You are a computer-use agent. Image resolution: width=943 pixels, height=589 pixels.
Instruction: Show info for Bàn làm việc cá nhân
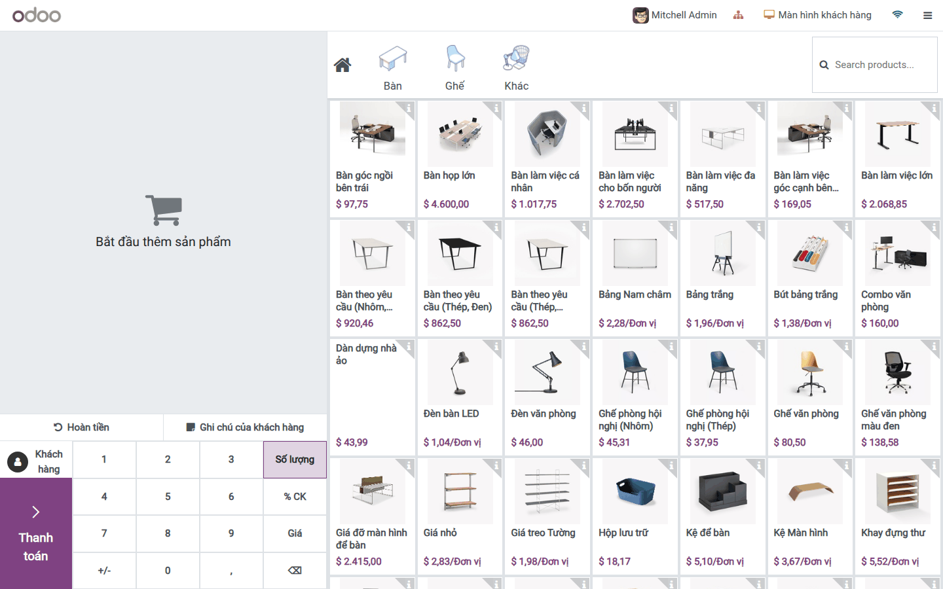(x=583, y=107)
